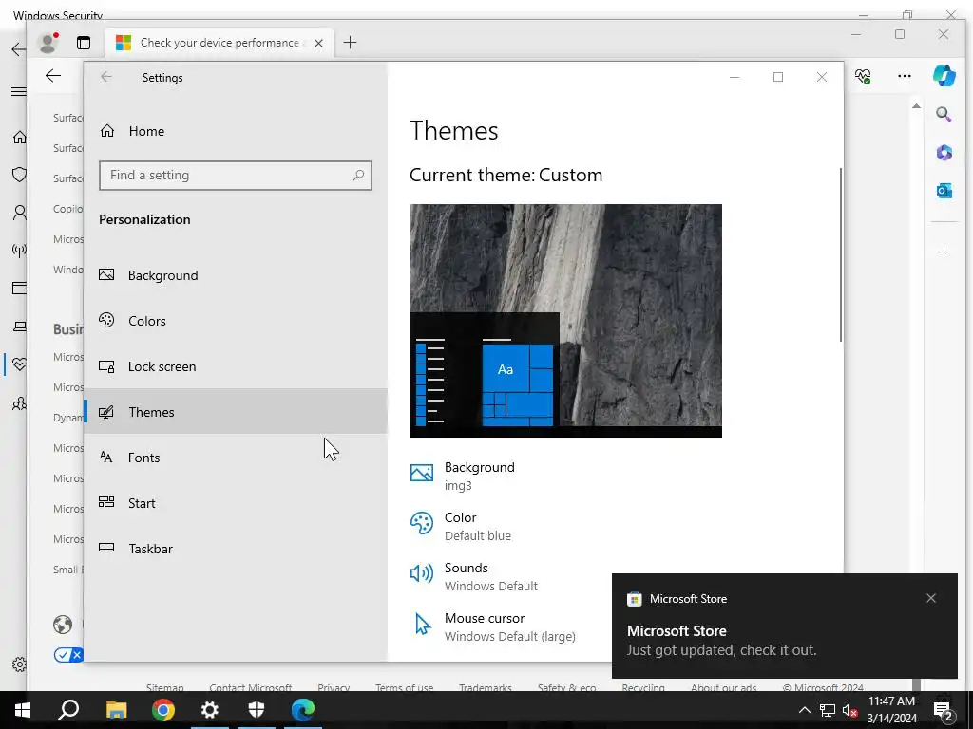Click the search magnifier in Find a setting

(358, 176)
